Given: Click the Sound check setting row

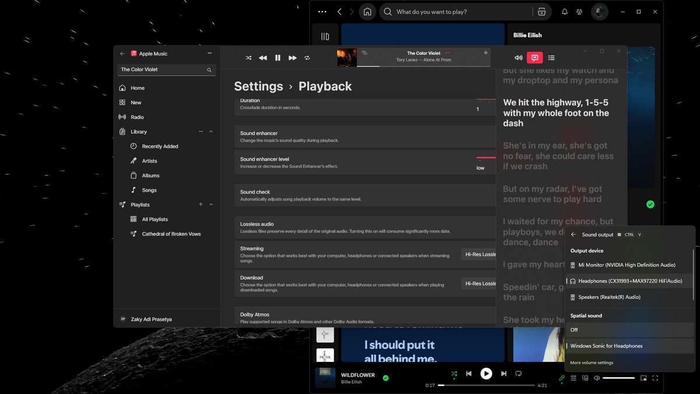Looking at the screenshot, I should coord(365,196).
